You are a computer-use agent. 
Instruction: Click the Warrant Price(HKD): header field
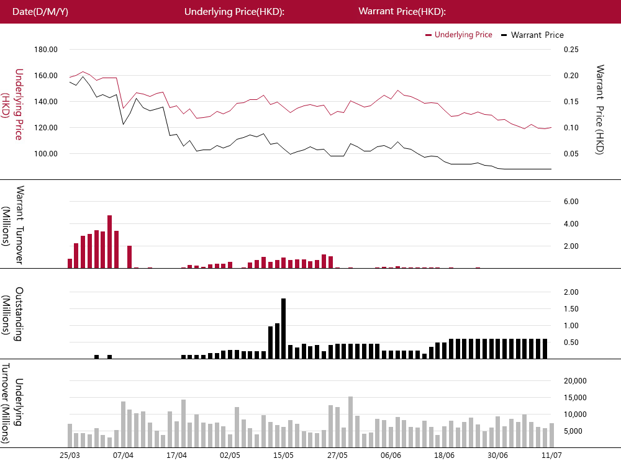pyautogui.click(x=402, y=11)
